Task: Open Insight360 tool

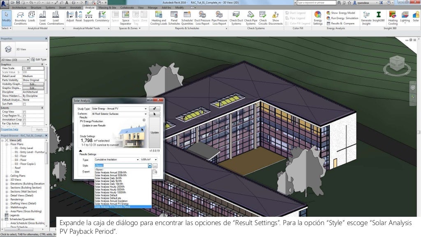Action: click(379, 16)
